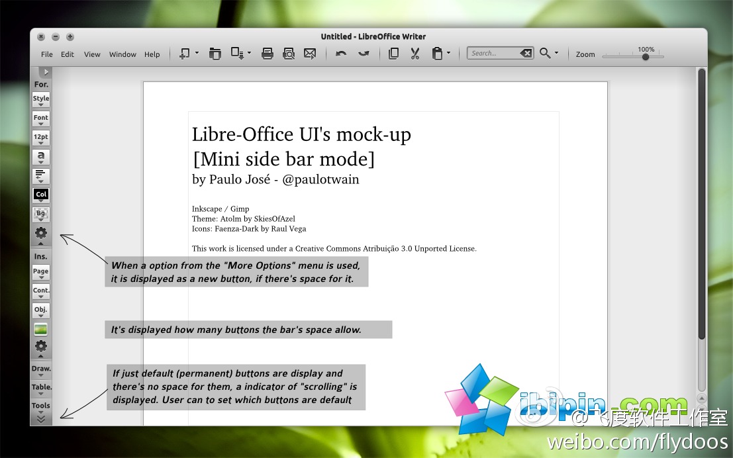Image resolution: width=733 pixels, height=458 pixels.
Task: Open the Page insert dropdown
Action: (x=40, y=273)
